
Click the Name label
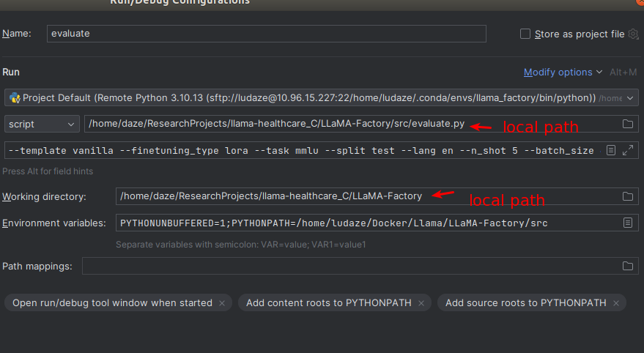[16, 34]
